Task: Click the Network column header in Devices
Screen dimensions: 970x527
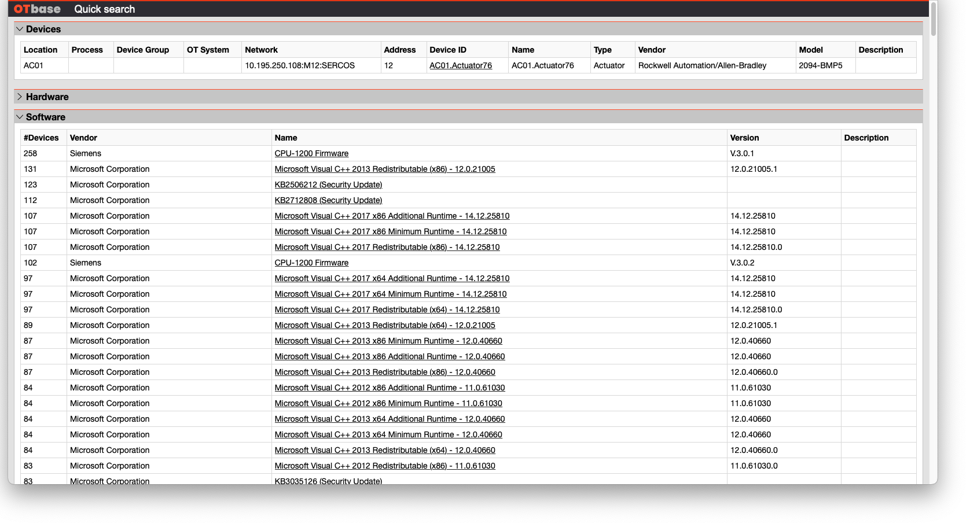Action: coord(261,50)
